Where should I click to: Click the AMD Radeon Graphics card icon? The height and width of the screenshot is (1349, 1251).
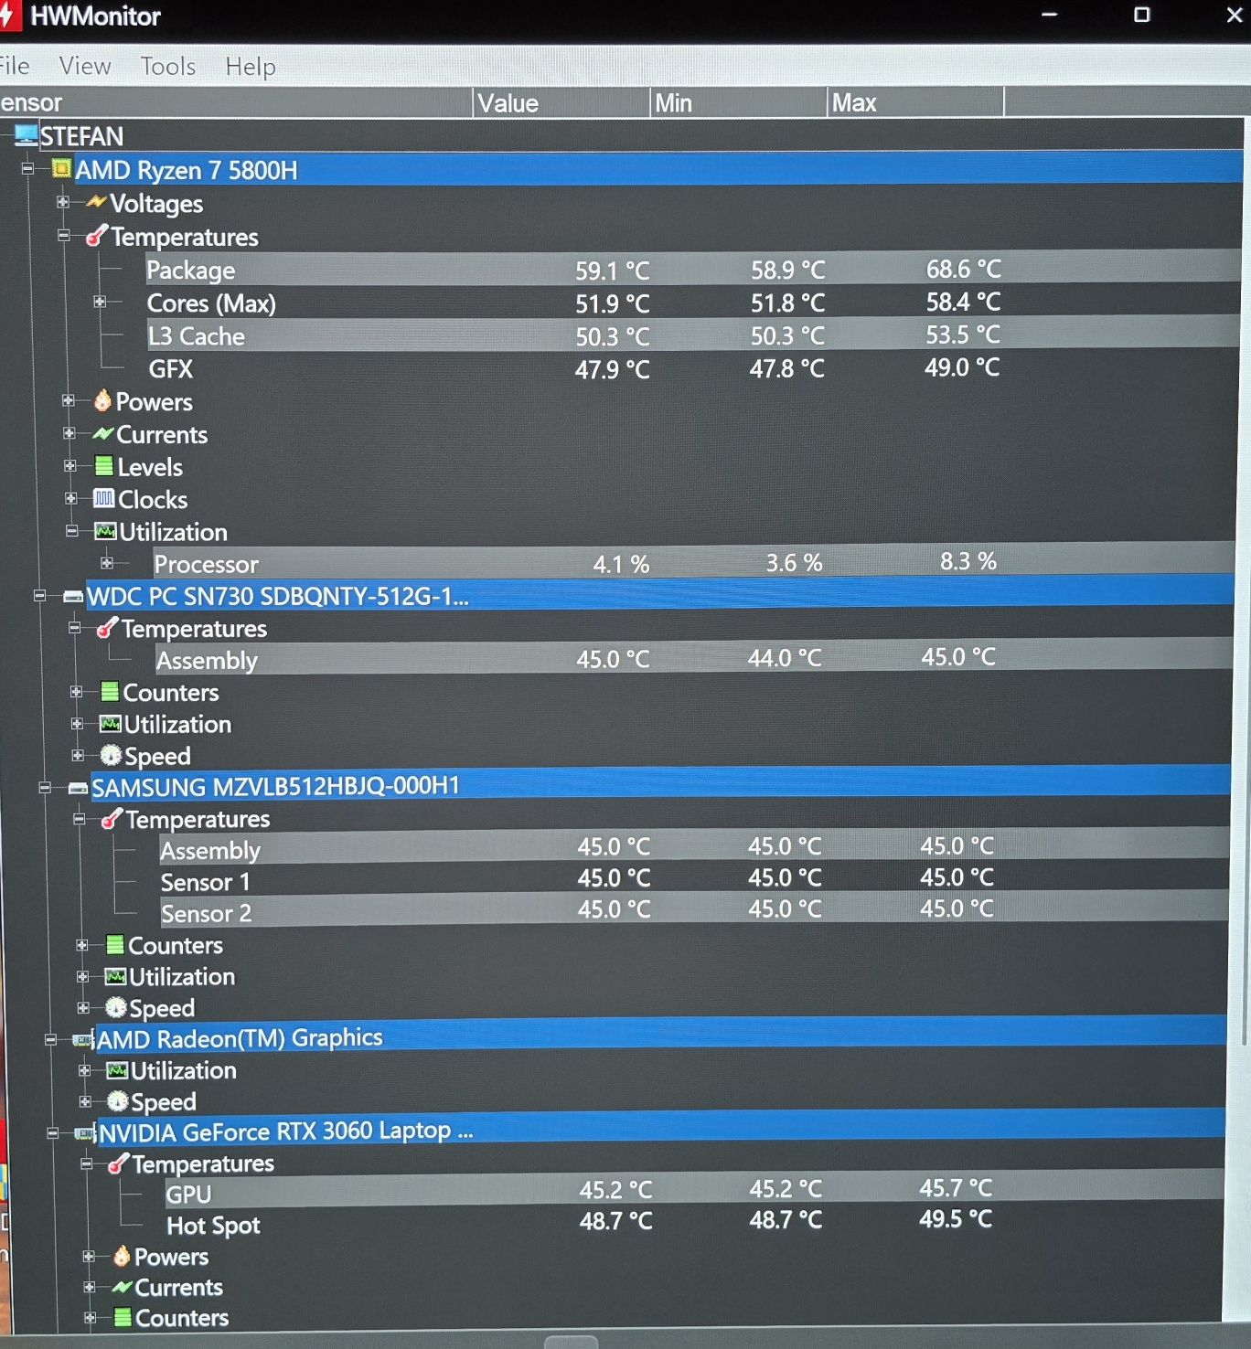point(83,1039)
